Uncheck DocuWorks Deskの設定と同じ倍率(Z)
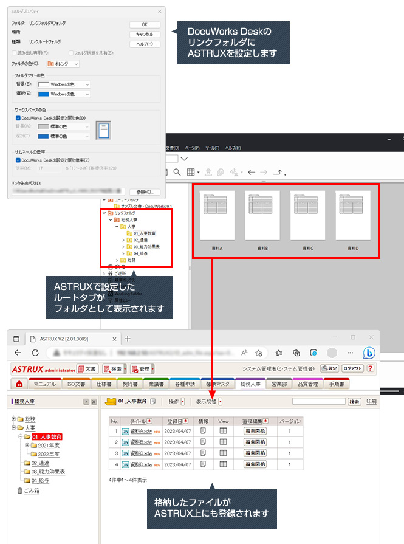Image resolution: width=404 pixels, height=544 pixels. (x=18, y=160)
